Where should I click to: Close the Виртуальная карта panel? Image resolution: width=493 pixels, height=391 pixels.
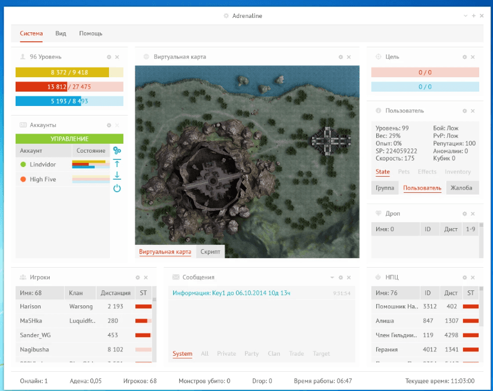coord(349,57)
